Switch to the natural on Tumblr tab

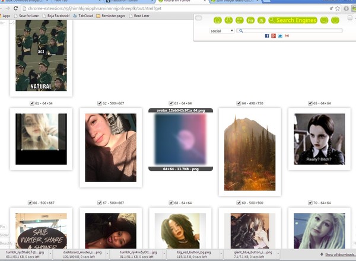click(120, 2)
